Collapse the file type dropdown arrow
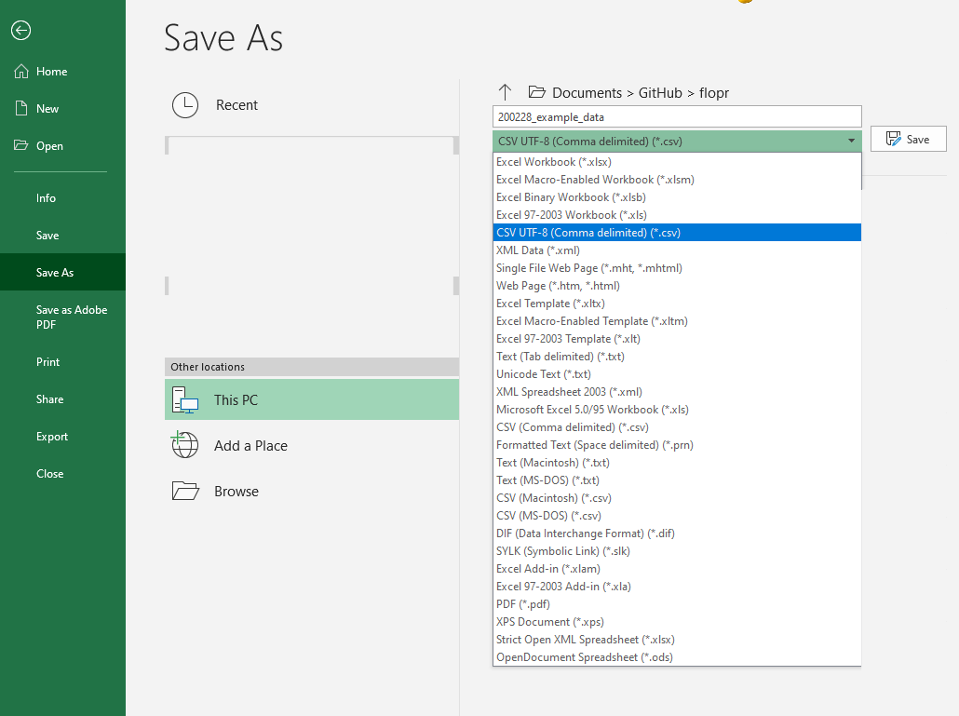The width and height of the screenshot is (959, 716). 851,142
